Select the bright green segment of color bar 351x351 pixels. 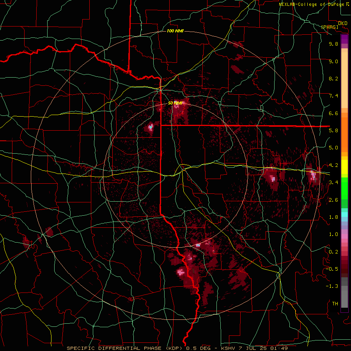pos(344,188)
